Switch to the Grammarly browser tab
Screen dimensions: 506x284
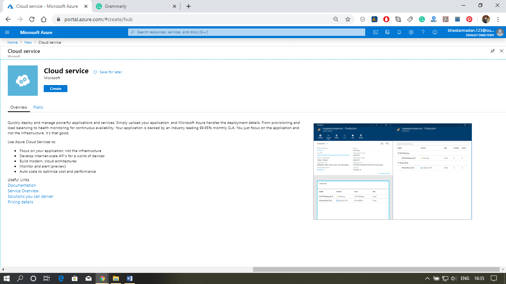click(x=136, y=6)
